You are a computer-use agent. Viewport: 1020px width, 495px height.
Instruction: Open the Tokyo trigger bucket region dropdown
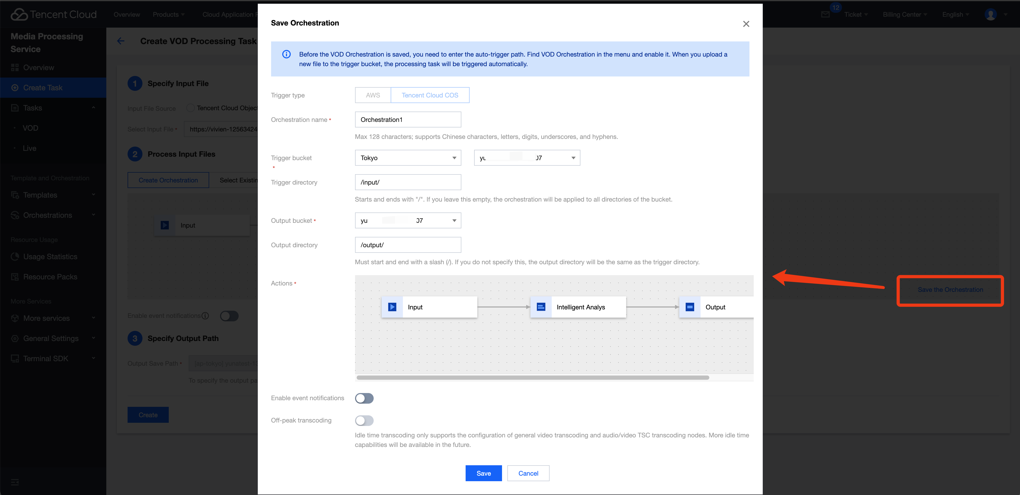408,158
